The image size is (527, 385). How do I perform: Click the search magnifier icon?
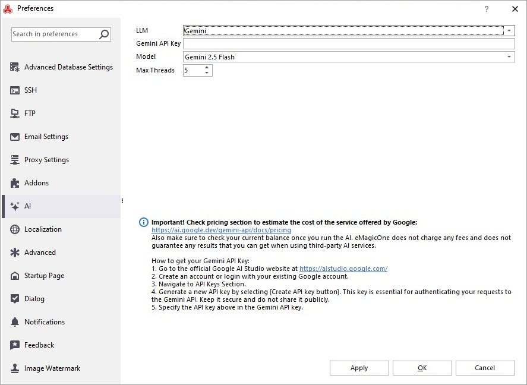(x=103, y=34)
